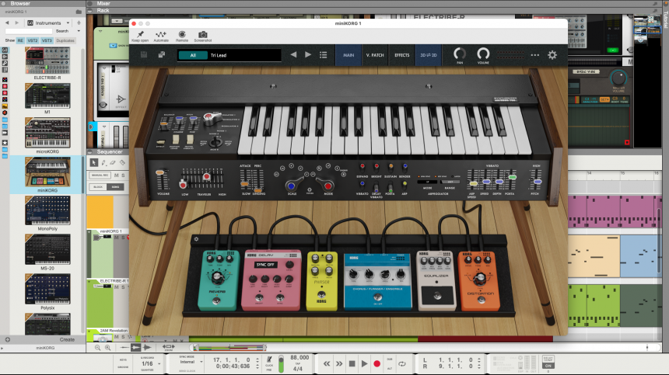Viewport: 669px width, 375px height.
Task: Open miniKORG settings gear icon
Action: coord(552,55)
